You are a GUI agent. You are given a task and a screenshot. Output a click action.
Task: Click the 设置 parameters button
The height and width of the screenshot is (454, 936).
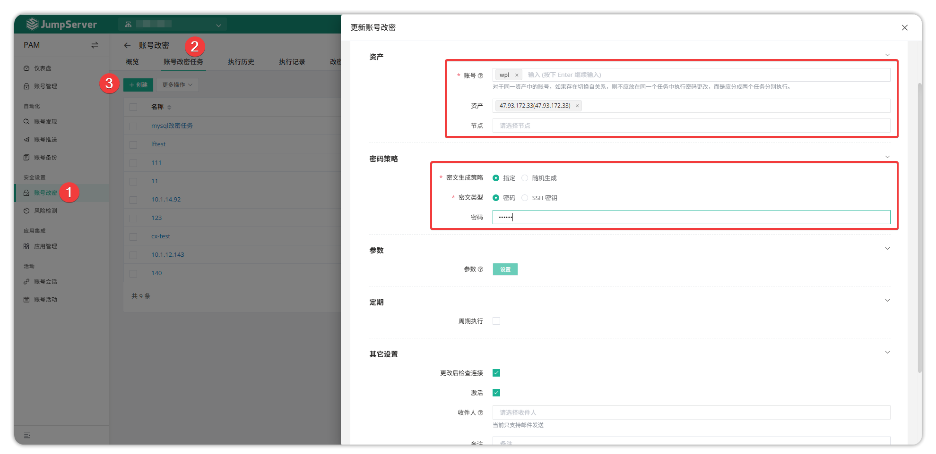pyautogui.click(x=505, y=269)
